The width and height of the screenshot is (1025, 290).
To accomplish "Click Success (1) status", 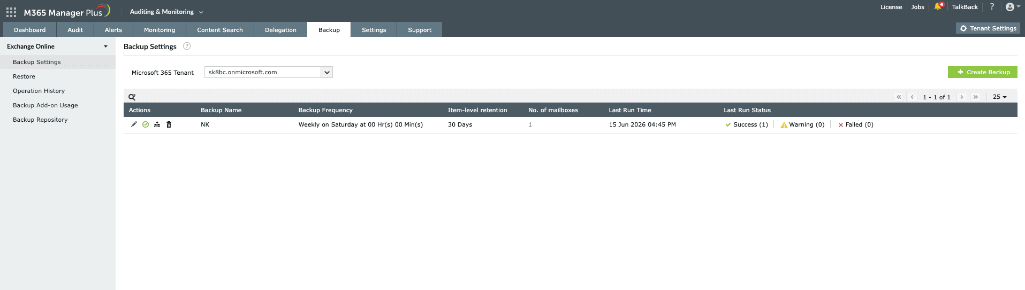I will [x=747, y=124].
